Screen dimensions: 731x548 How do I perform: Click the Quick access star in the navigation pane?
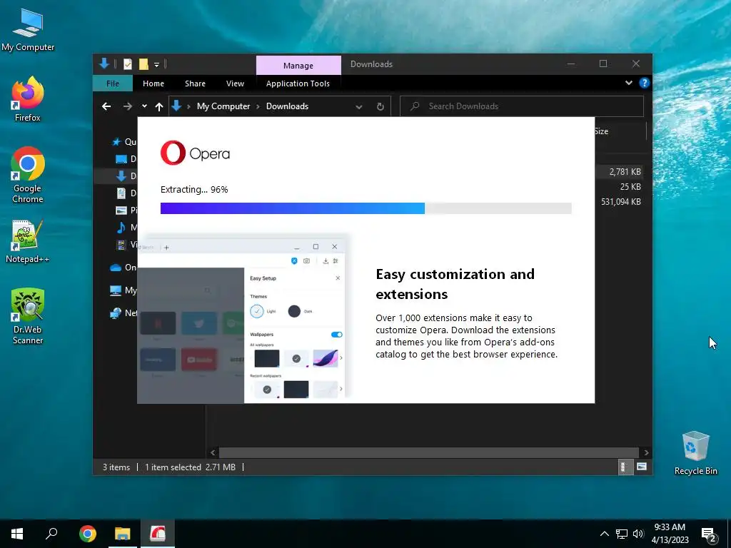point(117,142)
